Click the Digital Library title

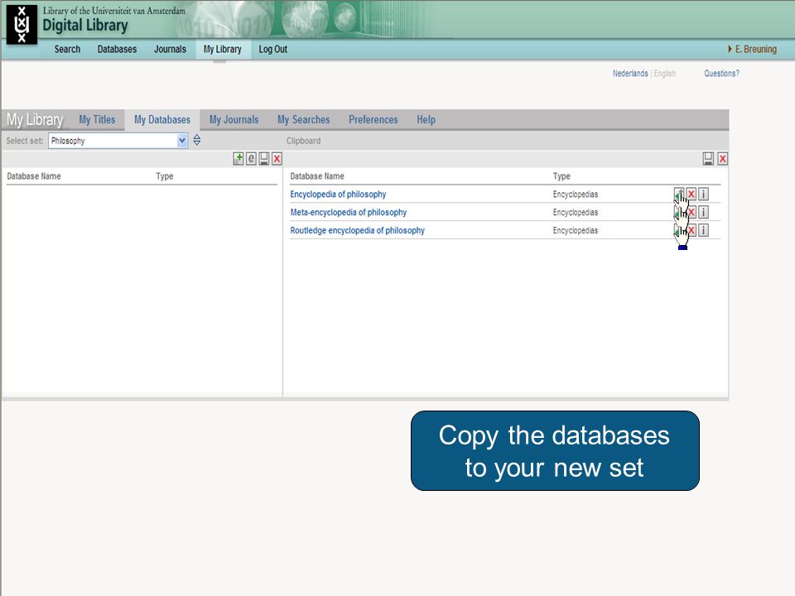(x=85, y=26)
